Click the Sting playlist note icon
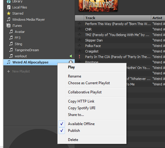 [x=11, y=44]
